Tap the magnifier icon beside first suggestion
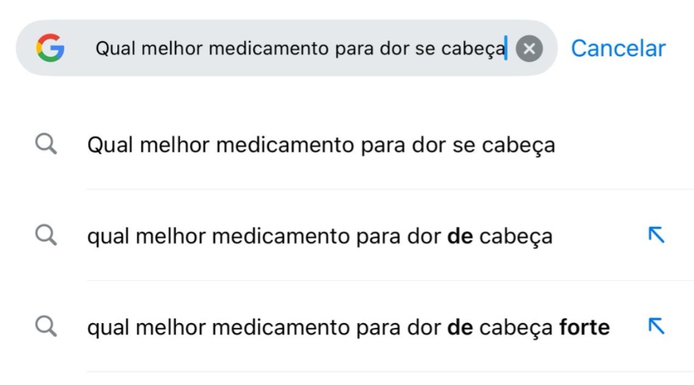Viewport: 694px width, 385px height. 47,144
